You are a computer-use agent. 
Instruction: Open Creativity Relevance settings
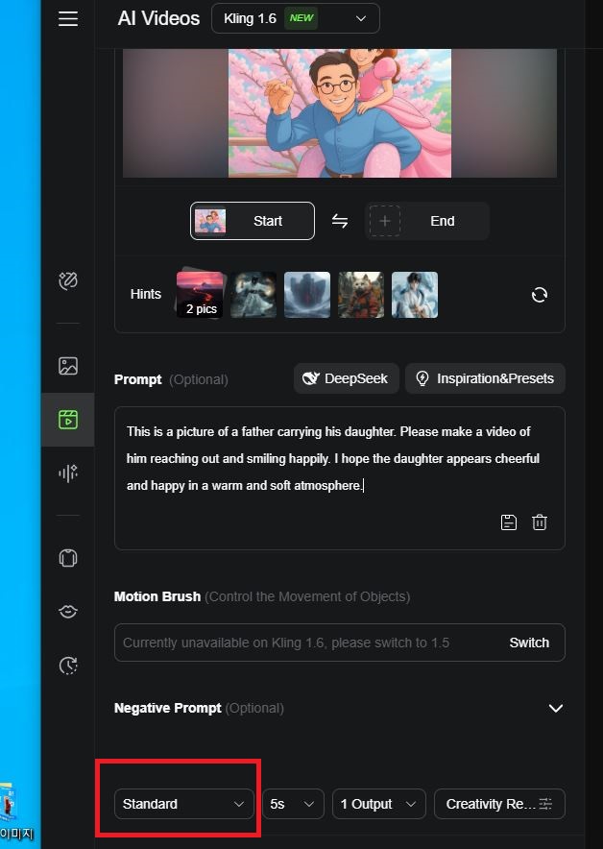[x=499, y=804]
